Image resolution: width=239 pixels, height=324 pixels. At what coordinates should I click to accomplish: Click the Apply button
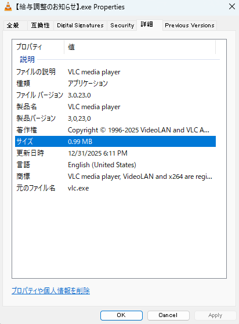[x=215, y=315]
